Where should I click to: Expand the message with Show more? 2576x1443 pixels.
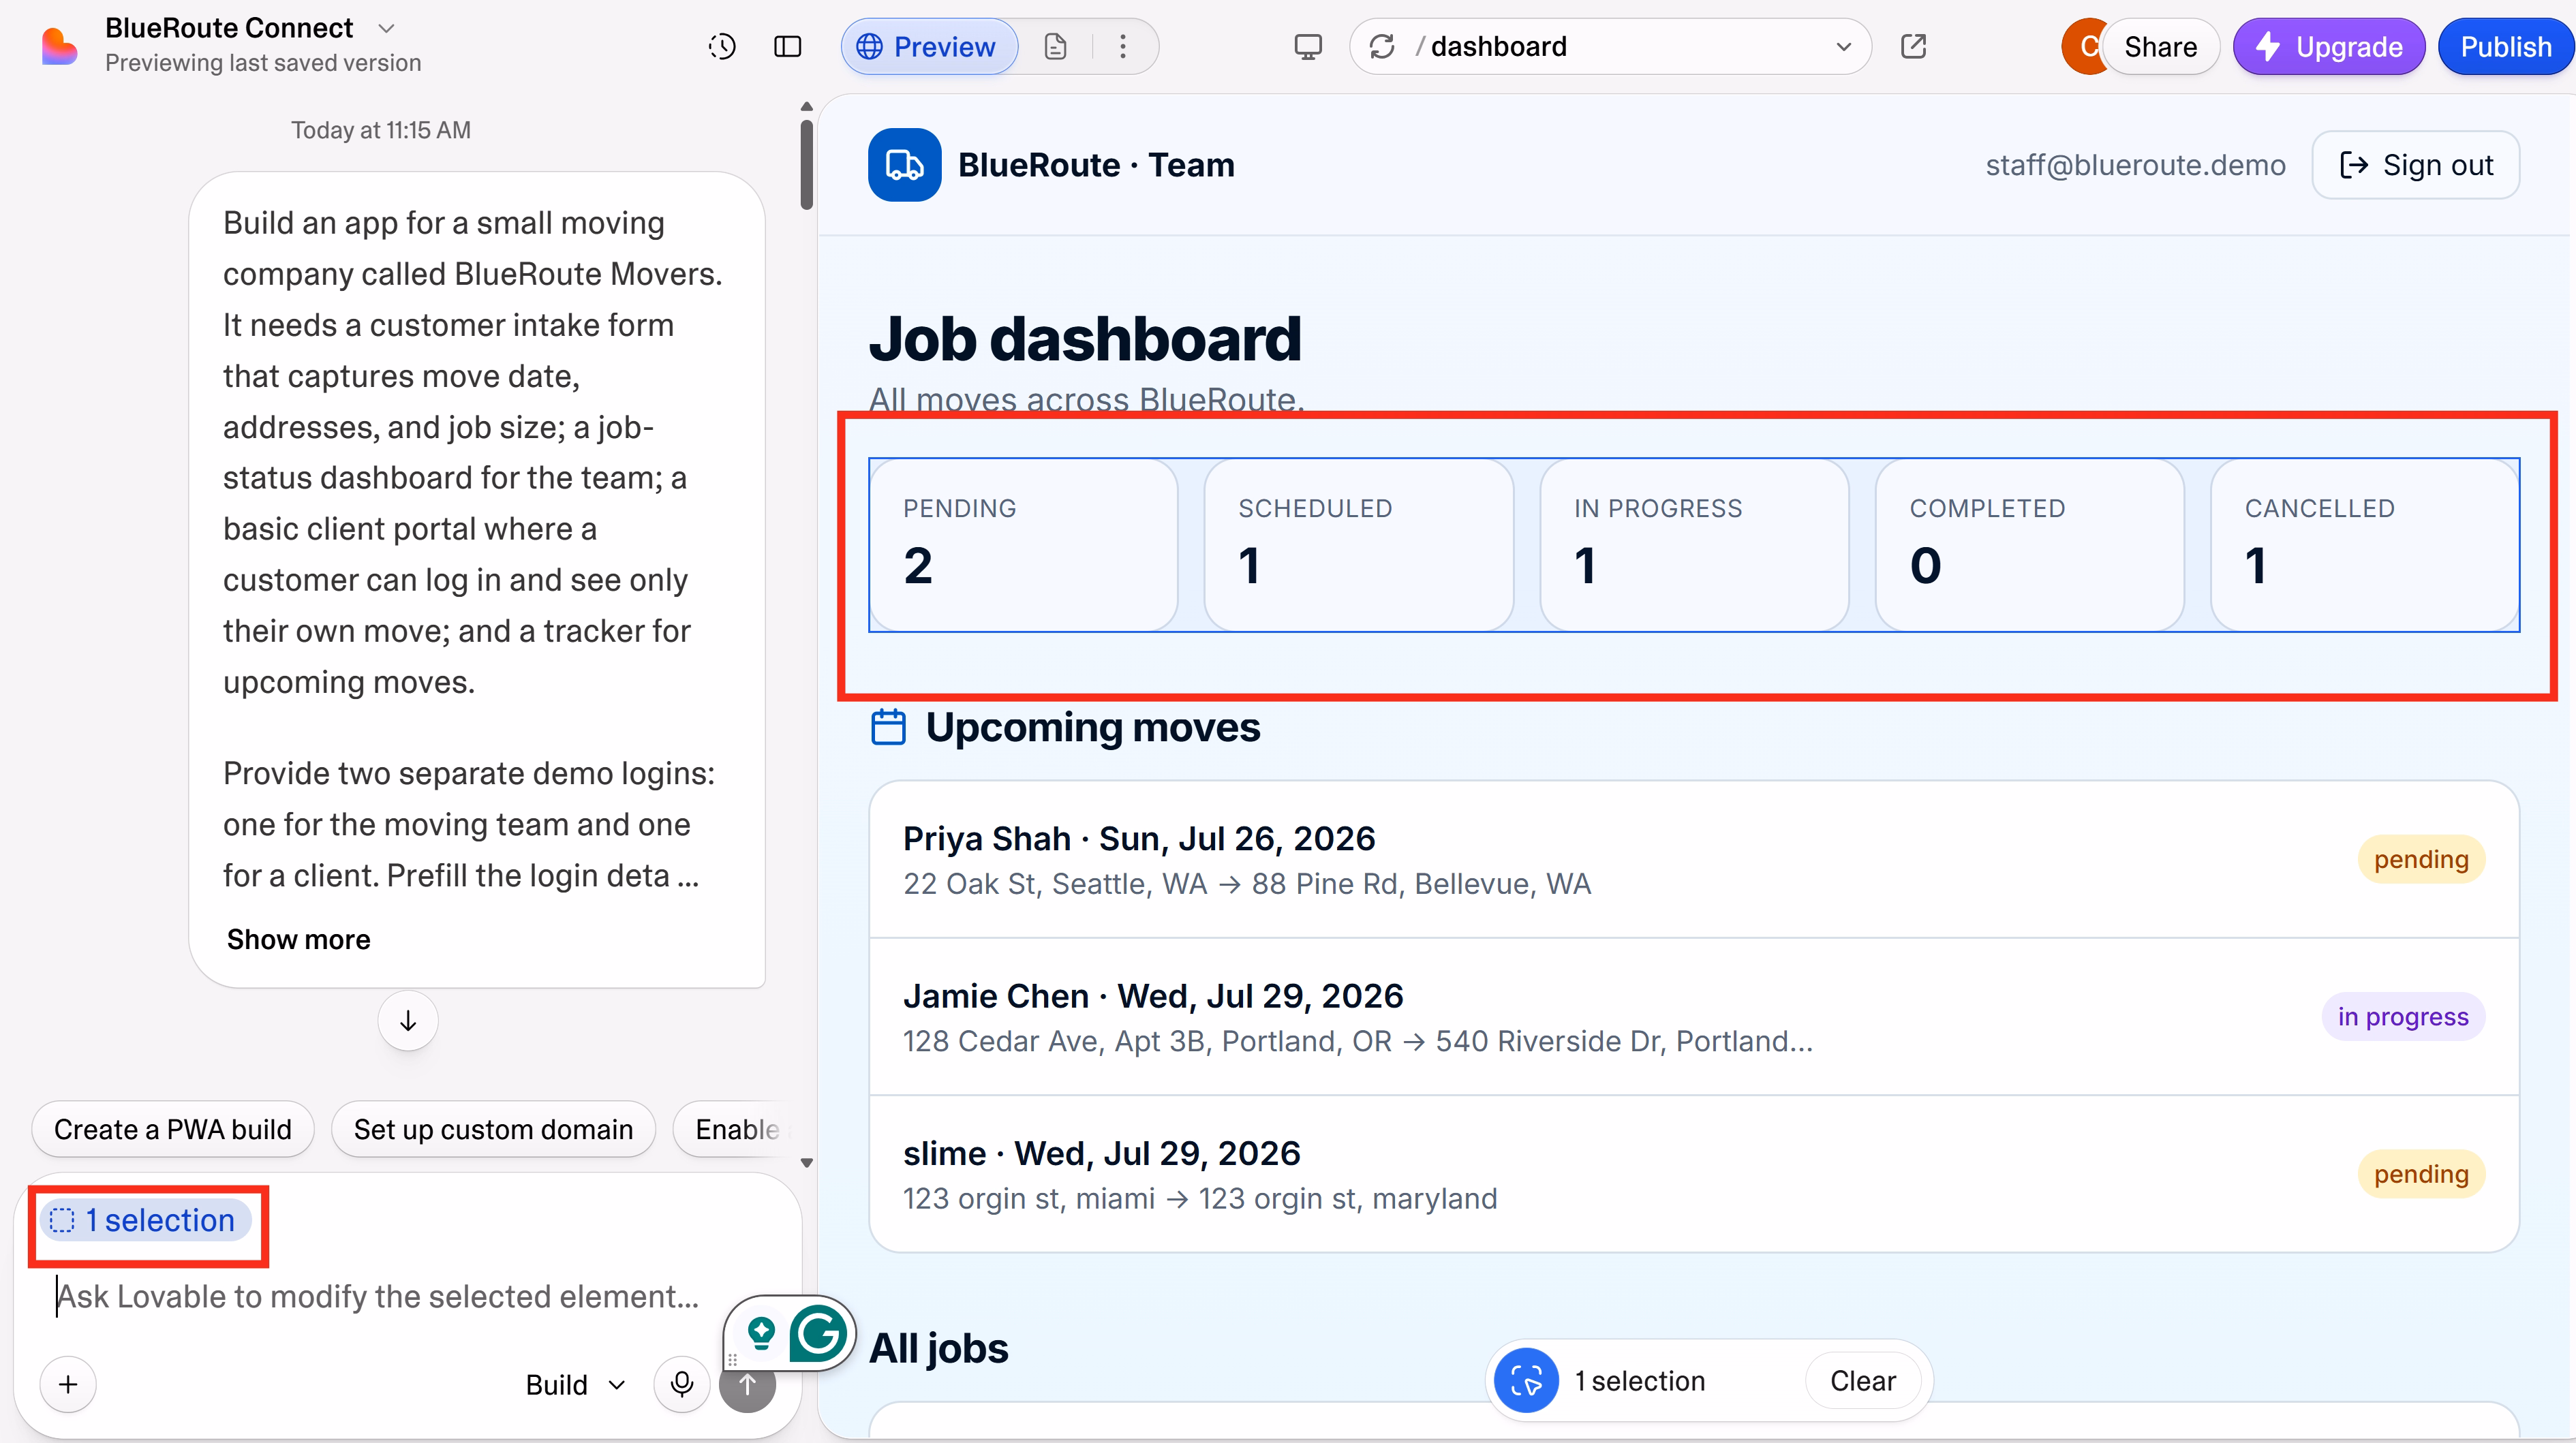298,940
